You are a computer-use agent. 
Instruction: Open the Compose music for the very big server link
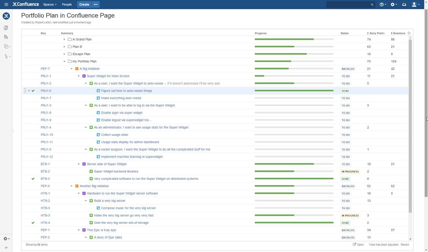(x=128, y=208)
